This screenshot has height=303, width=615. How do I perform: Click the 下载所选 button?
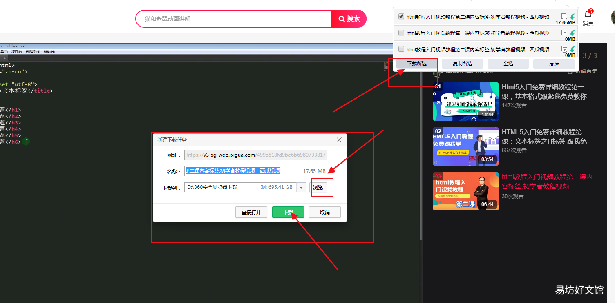[x=417, y=64]
